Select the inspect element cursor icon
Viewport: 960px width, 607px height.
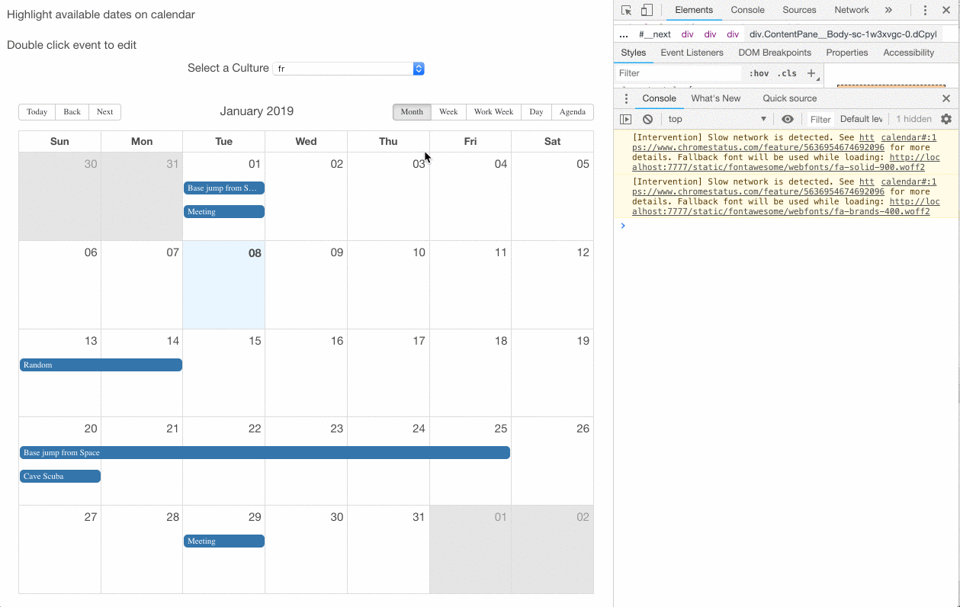coord(626,10)
